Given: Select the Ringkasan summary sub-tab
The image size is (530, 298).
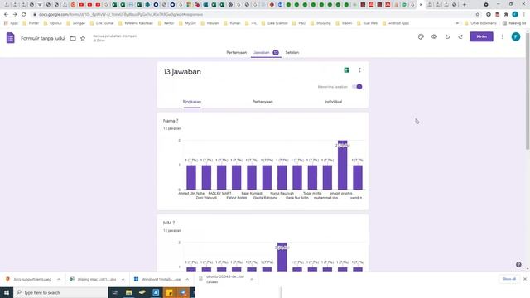Looking at the screenshot, I should pos(192,102).
